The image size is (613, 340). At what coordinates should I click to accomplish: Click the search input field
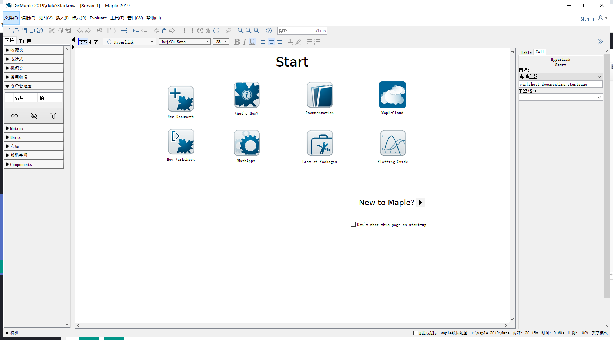click(296, 31)
